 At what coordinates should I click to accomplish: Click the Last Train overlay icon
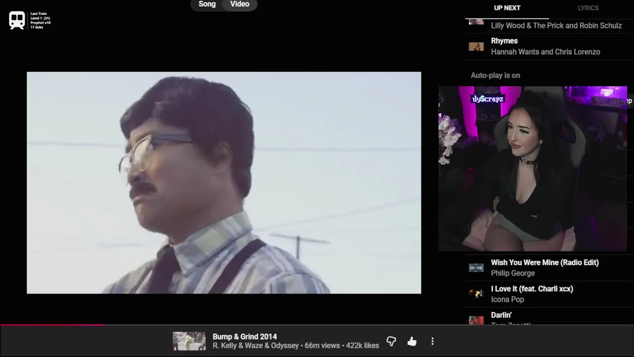17,20
